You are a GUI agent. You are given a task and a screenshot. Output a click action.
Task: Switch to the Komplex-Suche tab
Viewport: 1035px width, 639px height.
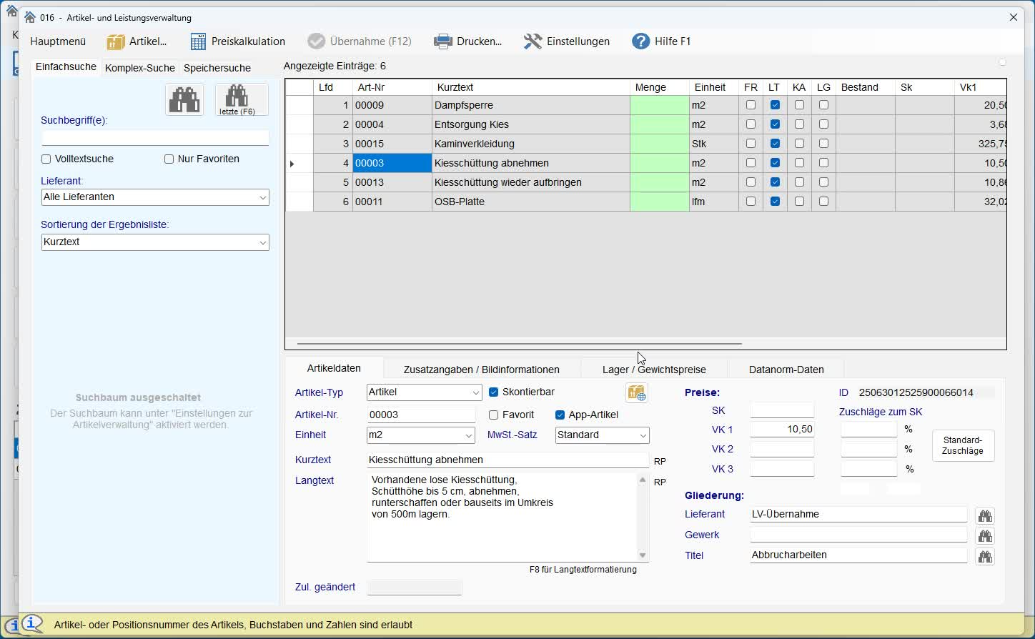point(139,68)
